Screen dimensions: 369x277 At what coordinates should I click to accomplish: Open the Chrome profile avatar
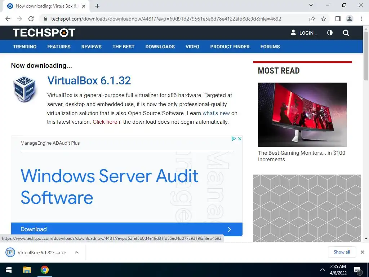[x=350, y=19]
